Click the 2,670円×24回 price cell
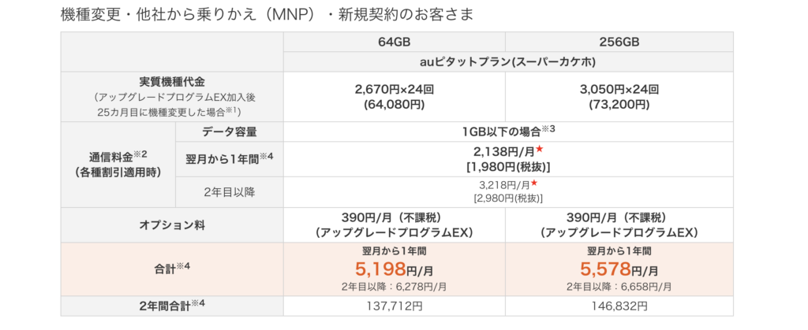Image resolution: width=808 pixels, height=330 pixels. (395, 97)
